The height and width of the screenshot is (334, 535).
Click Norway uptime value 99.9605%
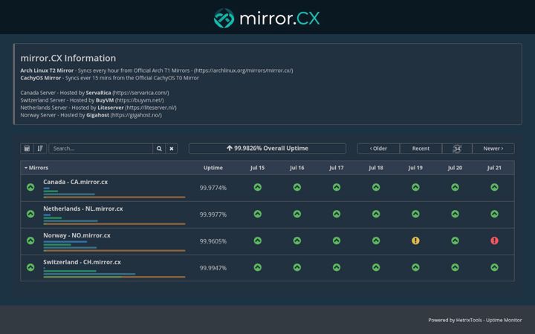point(213,241)
